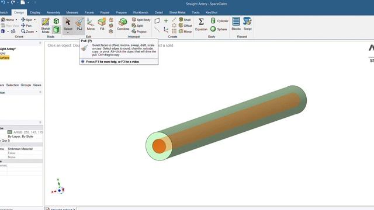This screenshot has height=210, width=374.
Task: Open the new document dropdown arrow
Action: pos(28,2)
